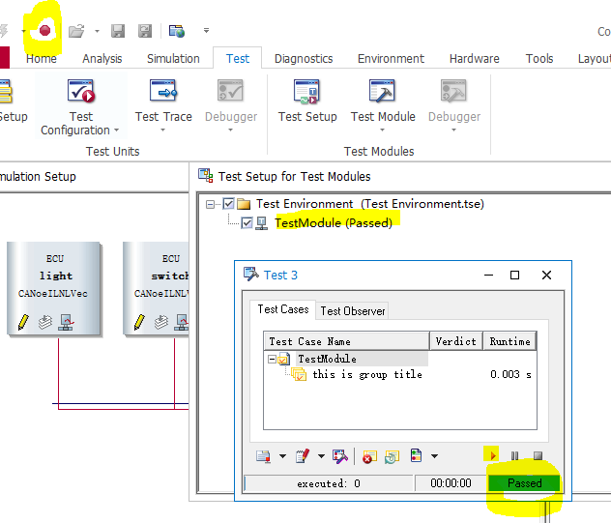The height and width of the screenshot is (523, 611).
Task: Click the pencil edit icon on light ECU
Action: pyautogui.click(x=23, y=322)
